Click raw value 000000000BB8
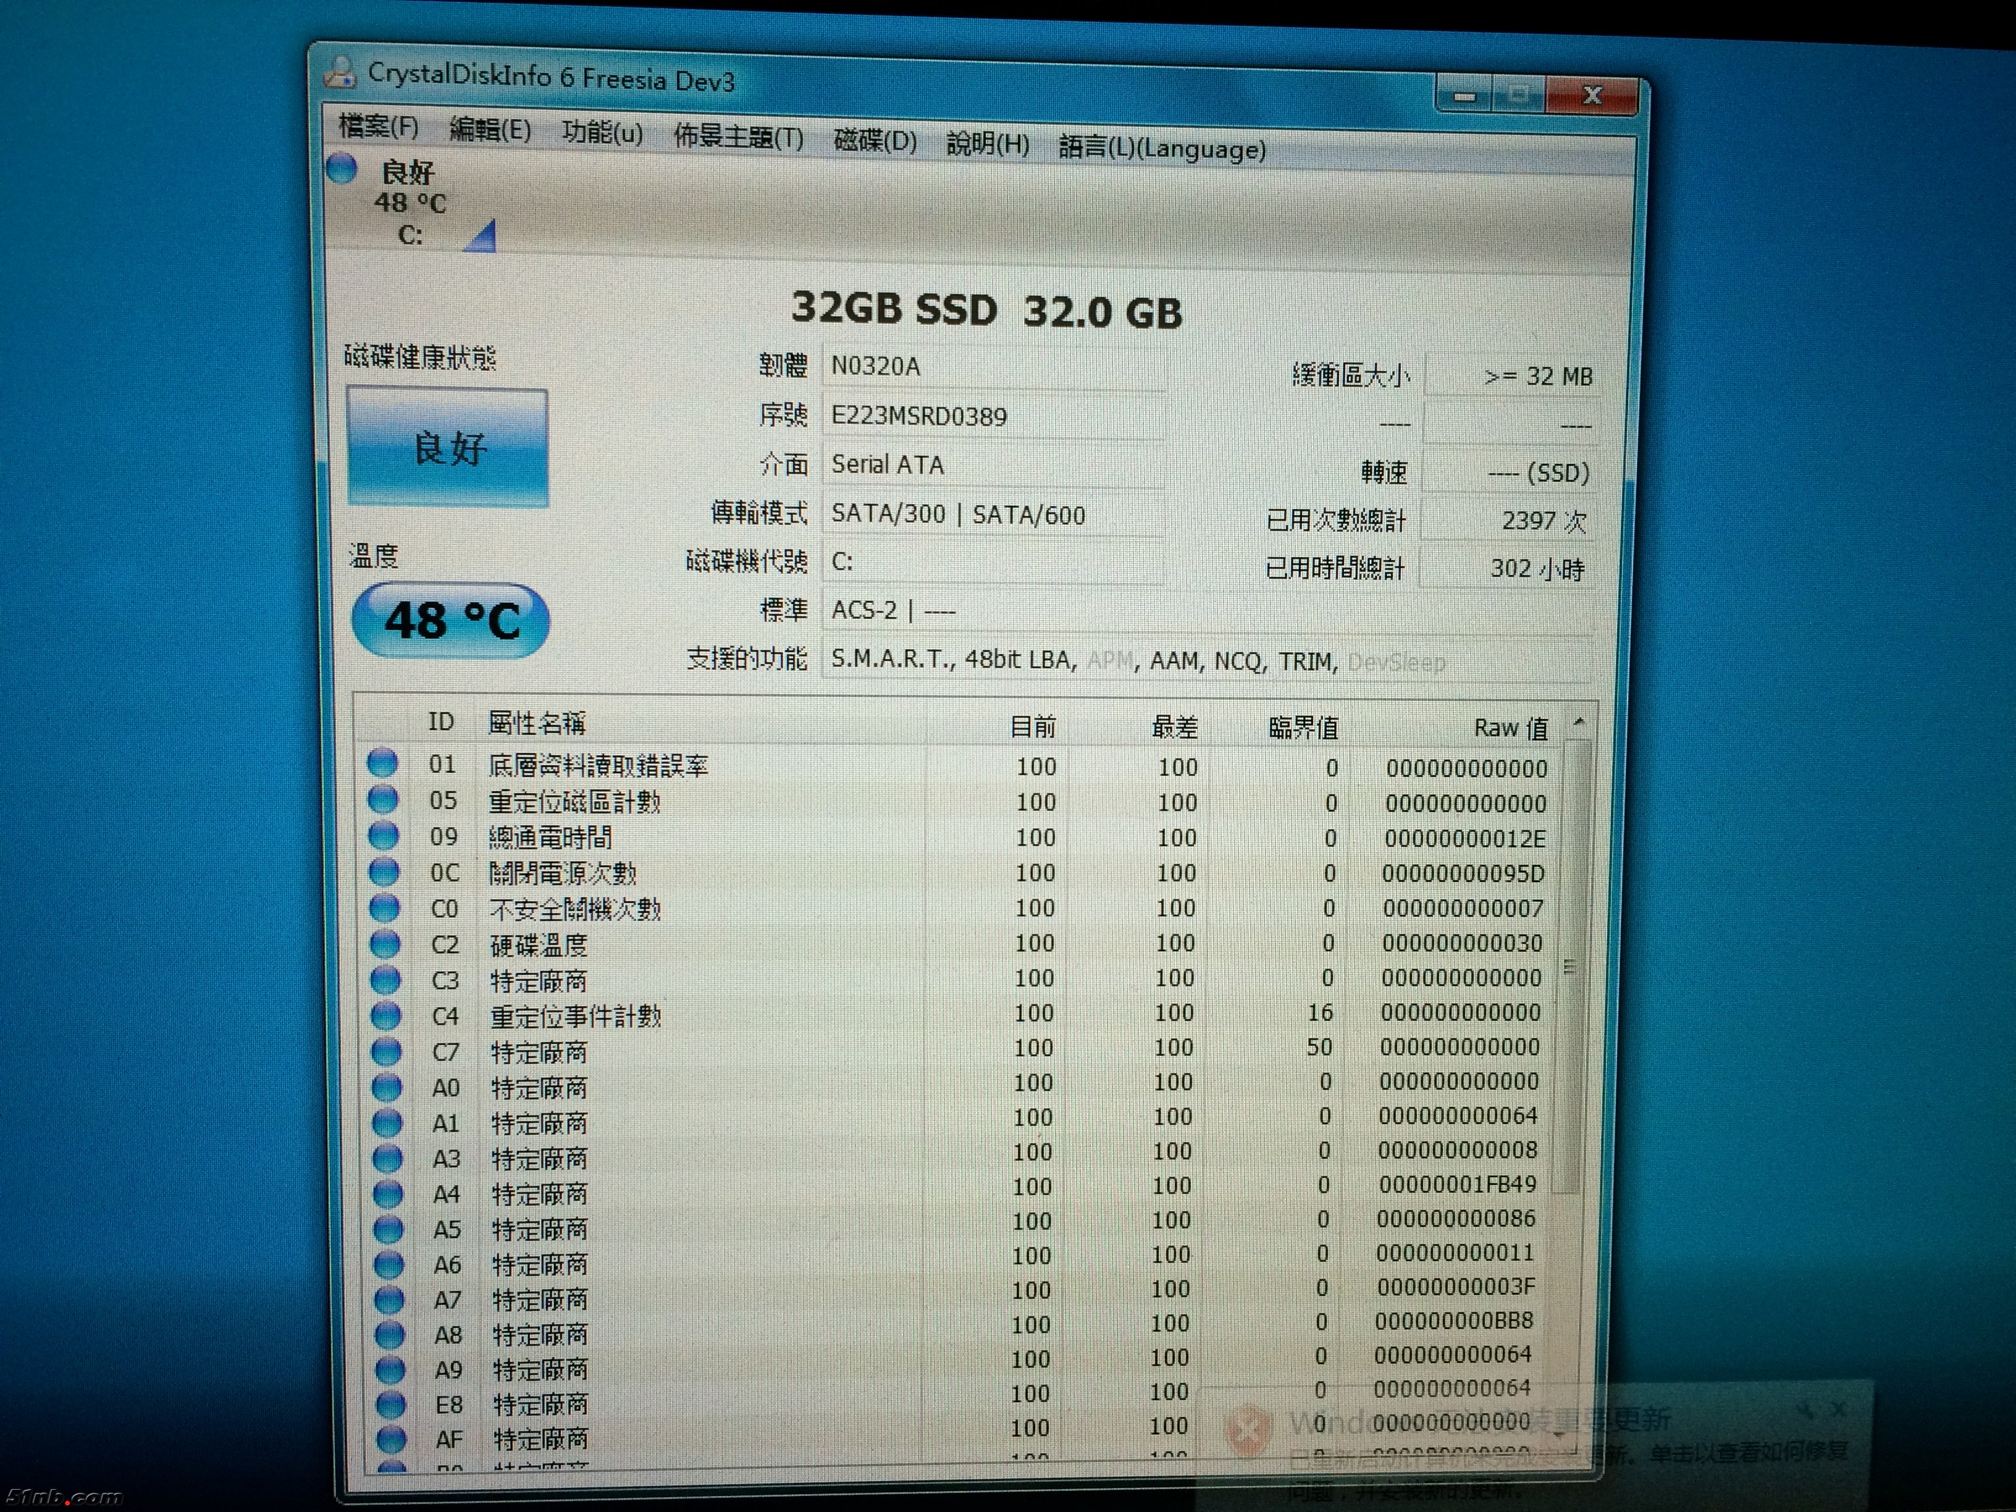The image size is (2016, 1512). [1454, 1321]
